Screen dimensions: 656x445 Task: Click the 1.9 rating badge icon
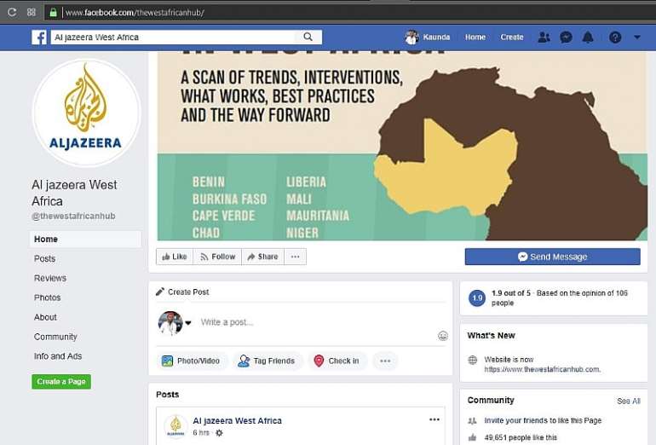(477, 298)
